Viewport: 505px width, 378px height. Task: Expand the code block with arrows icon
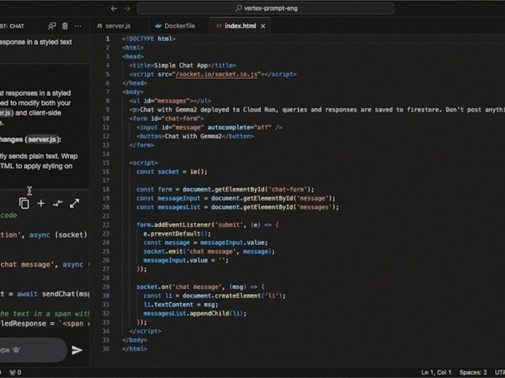tap(74, 203)
